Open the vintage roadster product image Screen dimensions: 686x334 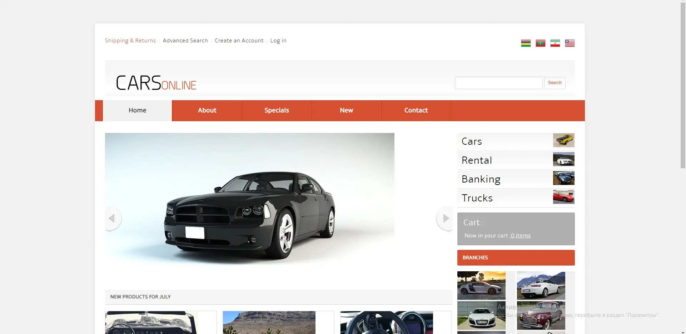click(151, 323)
